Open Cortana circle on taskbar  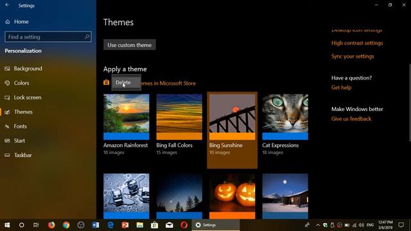point(21,225)
